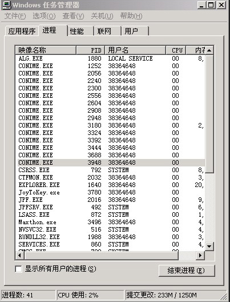Select the EXPLORER.EXE process row
Image resolution: width=230 pixels, height=302 pixels.
pyautogui.click(x=111, y=185)
